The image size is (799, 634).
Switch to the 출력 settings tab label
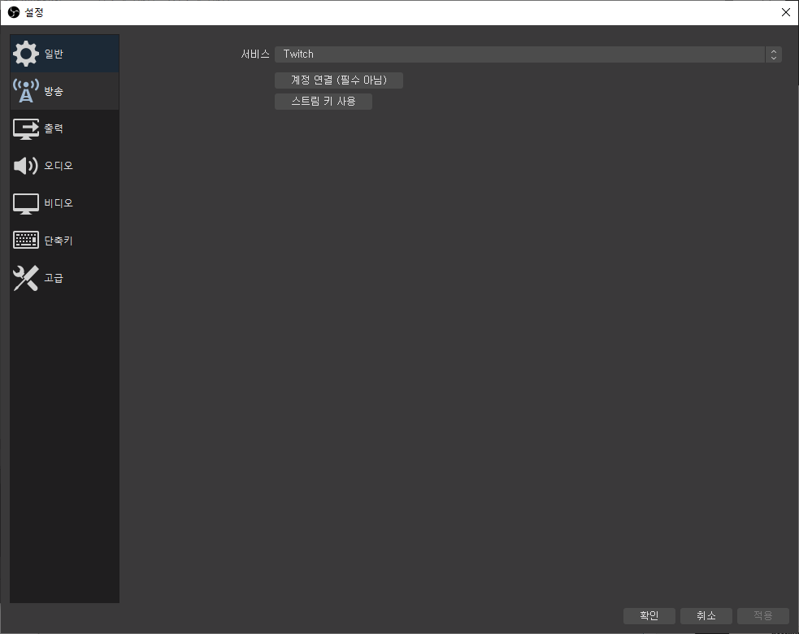(54, 128)
